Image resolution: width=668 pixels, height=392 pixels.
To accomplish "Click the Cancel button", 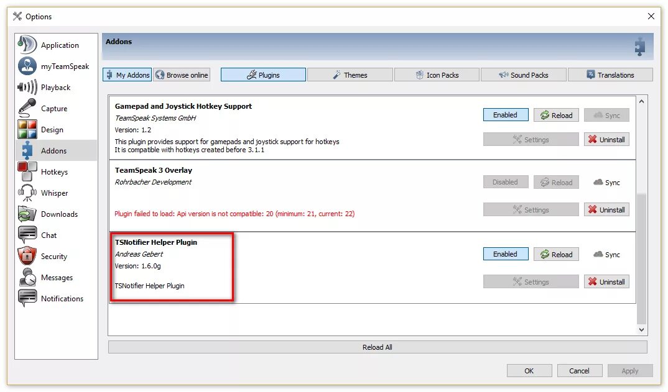I will click(x=580, y=371).
